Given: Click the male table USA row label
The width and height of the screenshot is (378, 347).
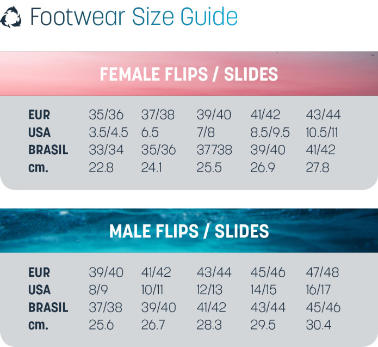Looking at the screenshot, I should [x=39, y=290].
